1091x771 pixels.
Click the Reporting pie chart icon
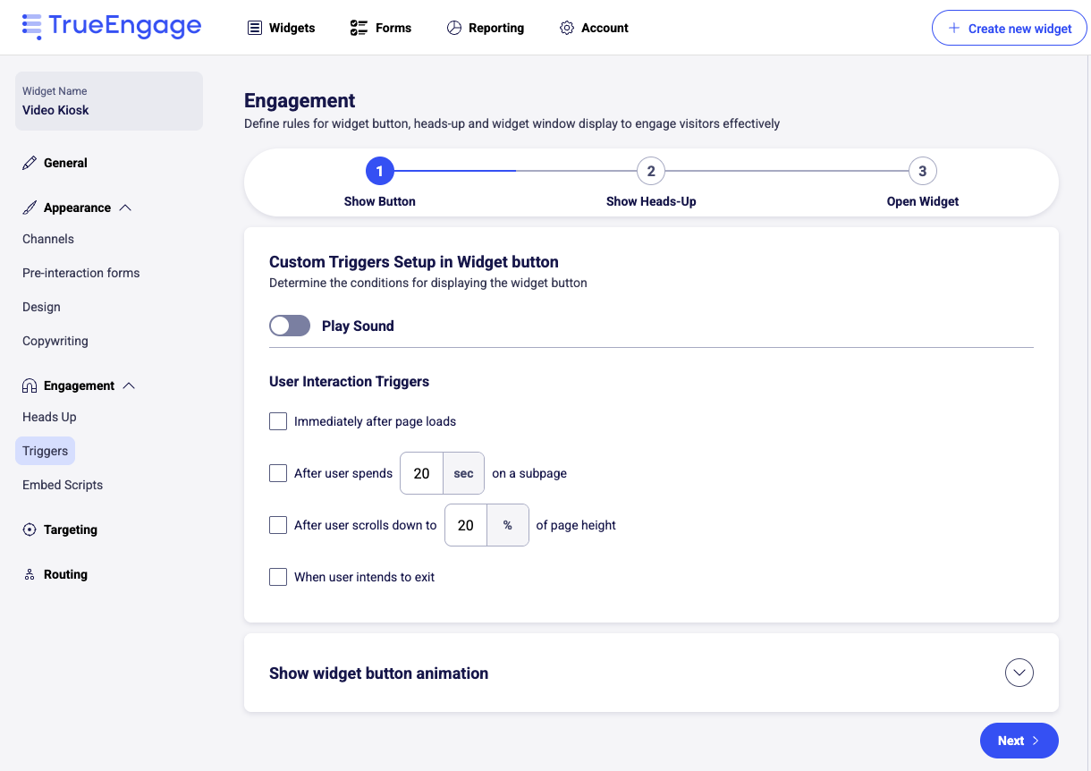(454, 28)
